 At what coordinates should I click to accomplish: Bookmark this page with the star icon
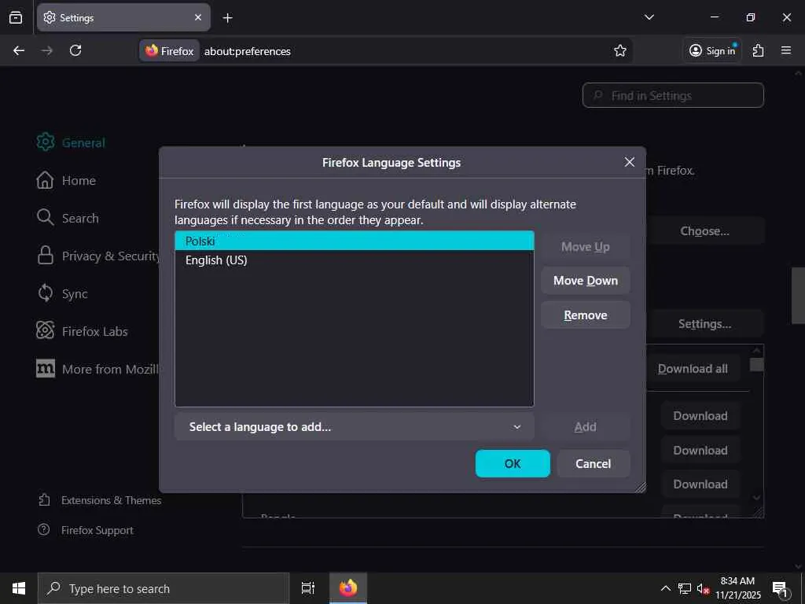click(620, 50)
